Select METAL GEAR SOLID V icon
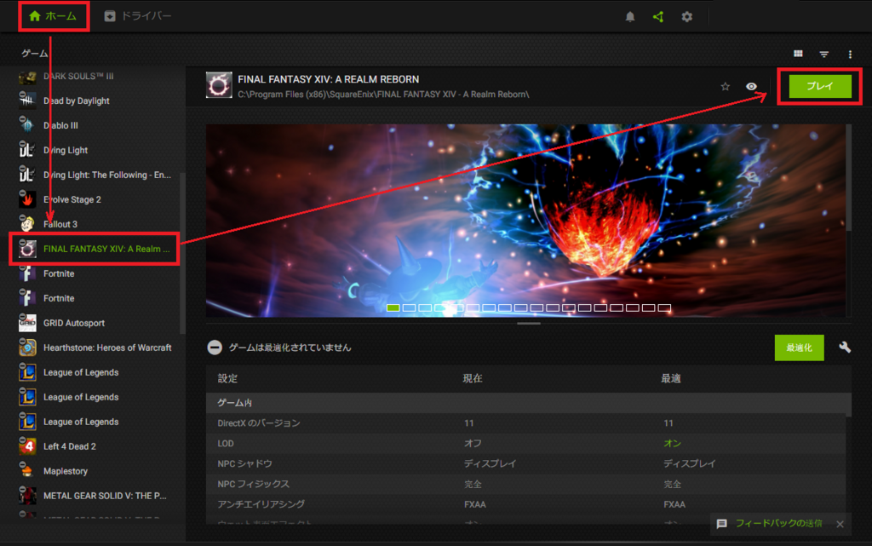 point(27,496)
